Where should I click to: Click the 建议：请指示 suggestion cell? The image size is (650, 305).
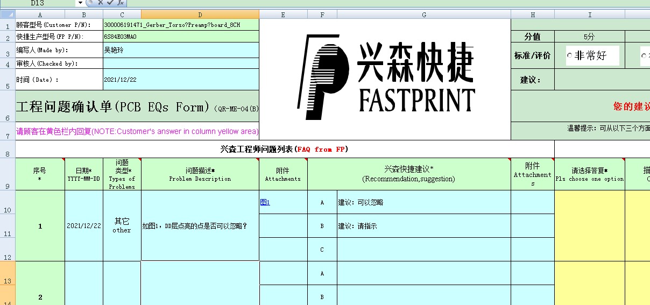[424, 226]
